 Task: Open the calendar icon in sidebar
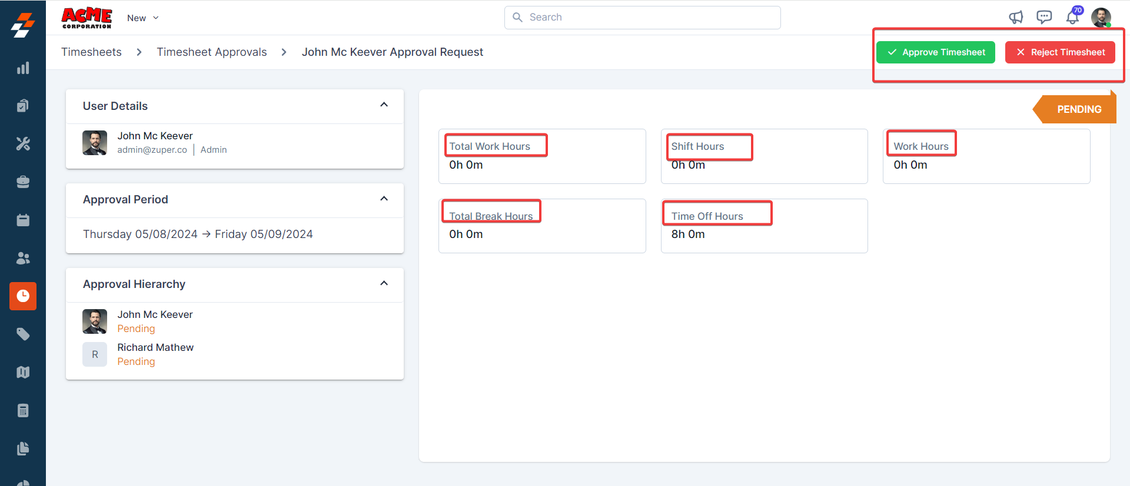23,220
